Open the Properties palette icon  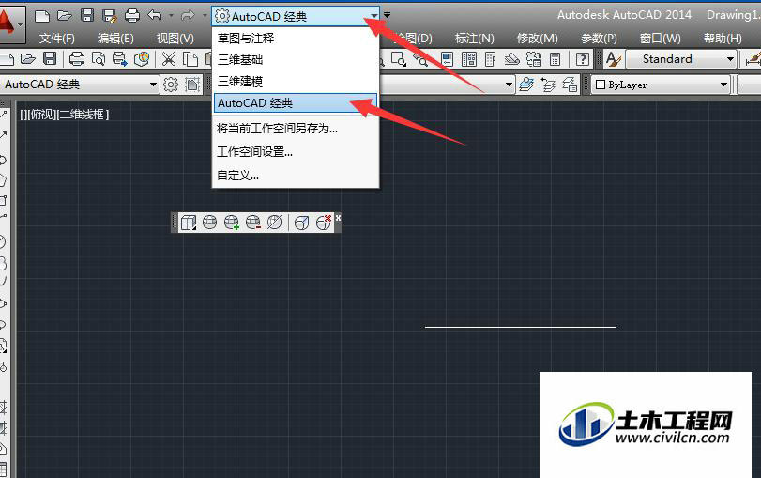pos(447,59)
